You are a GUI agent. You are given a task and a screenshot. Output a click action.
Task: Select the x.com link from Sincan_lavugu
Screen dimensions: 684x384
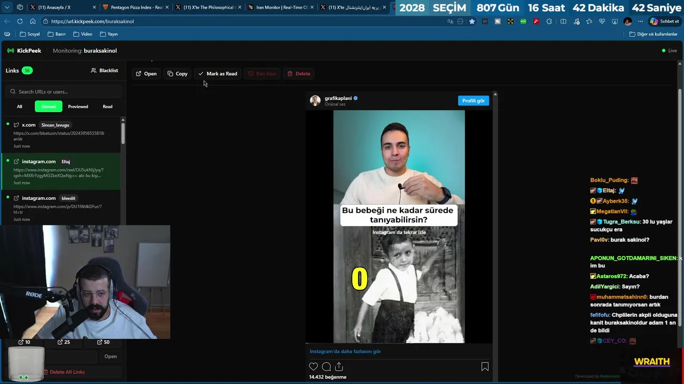click(61, 135)
